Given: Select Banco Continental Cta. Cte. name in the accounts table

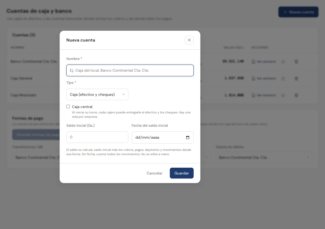Looking at the screenshot, I should [x=34, y=62].
